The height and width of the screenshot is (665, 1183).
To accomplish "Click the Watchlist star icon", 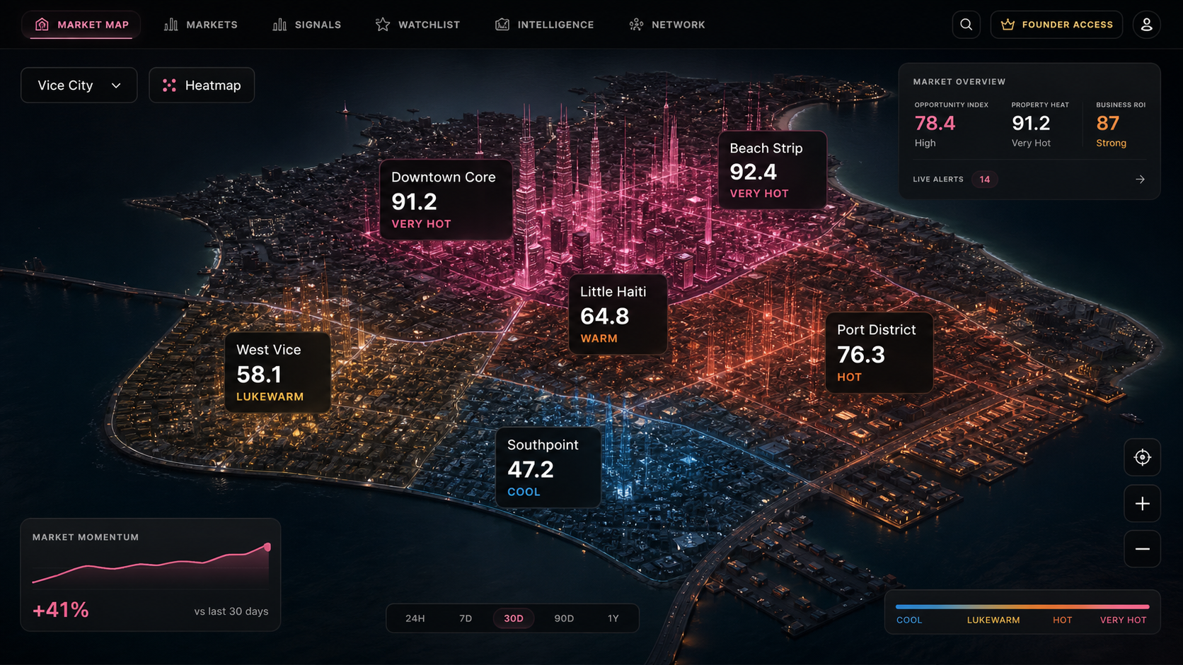I will click(x=383, y=25).
